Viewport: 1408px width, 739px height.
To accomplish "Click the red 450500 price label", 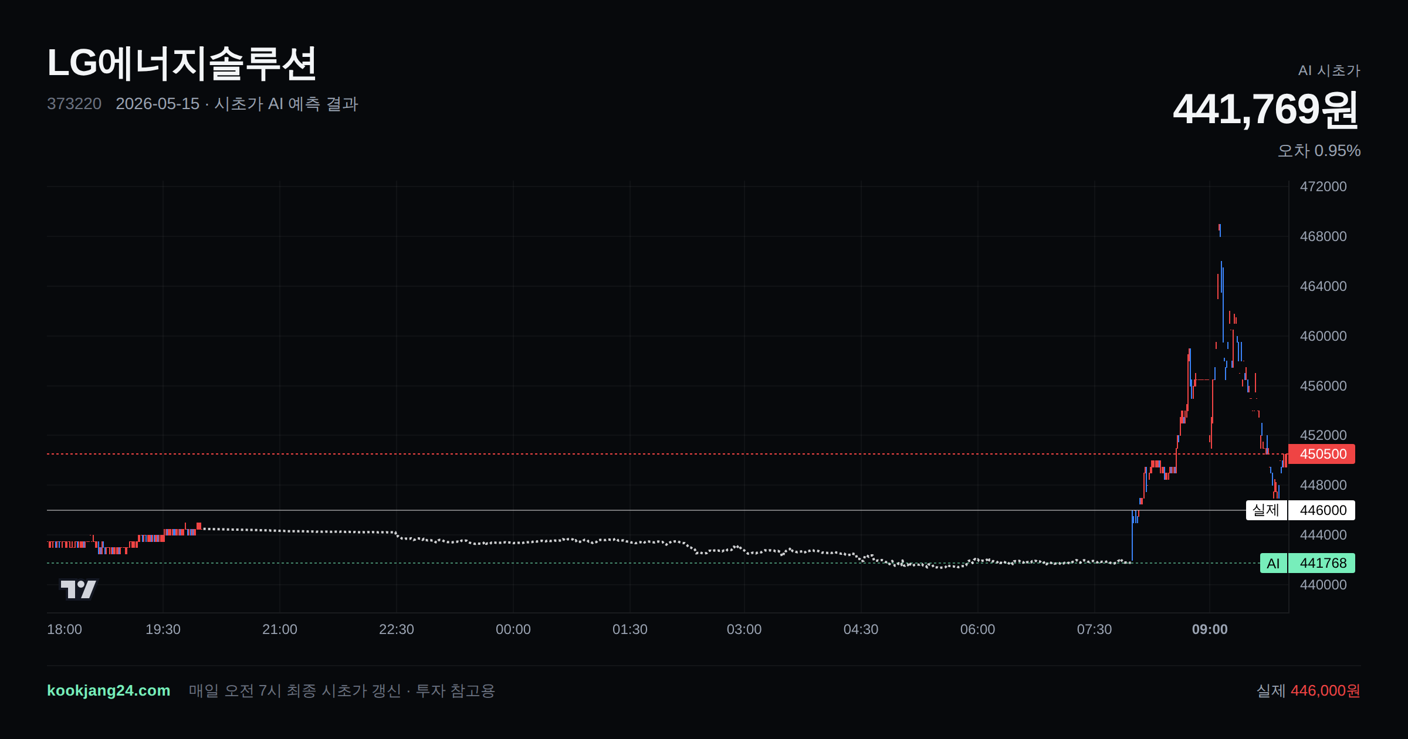I will tap(1322, 454).
